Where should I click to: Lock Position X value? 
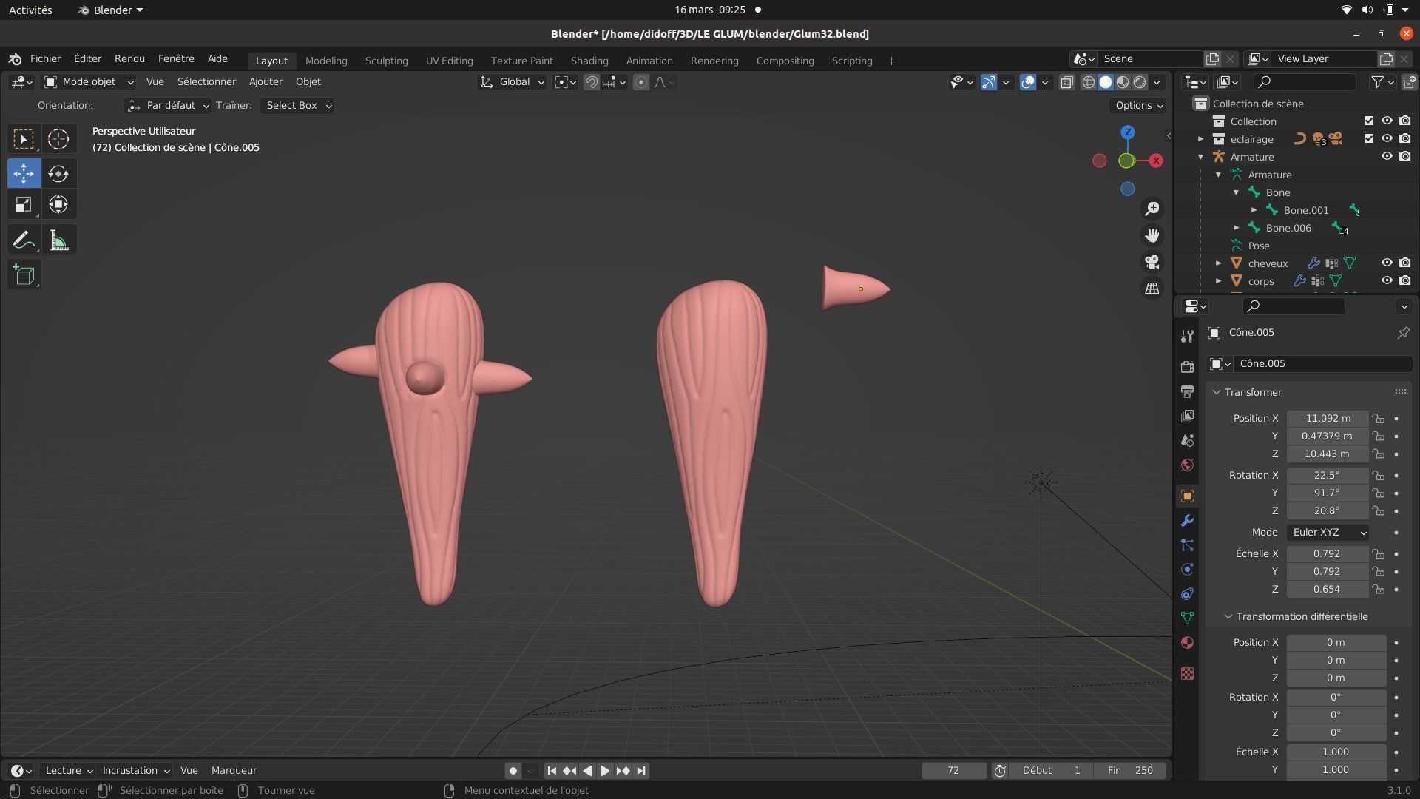pos(1378,418)
